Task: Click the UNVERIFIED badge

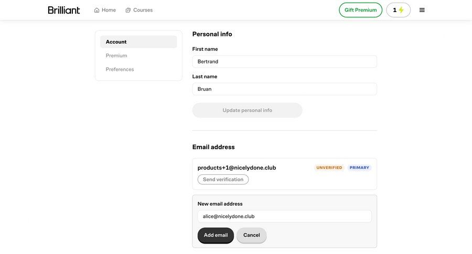Action: point(329,168)
